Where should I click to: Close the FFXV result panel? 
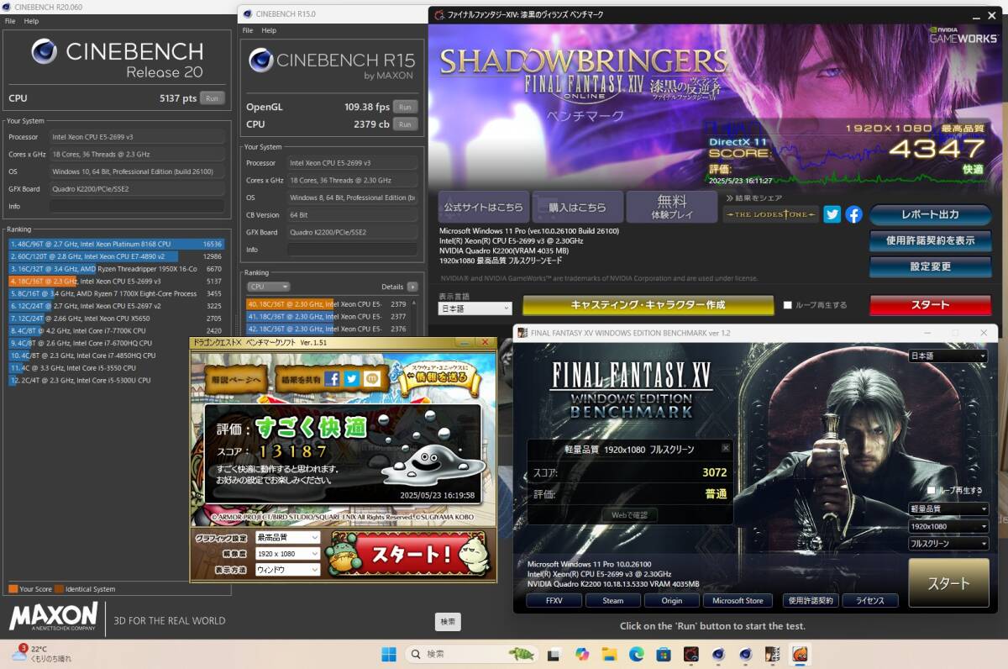tap(726, 448)
